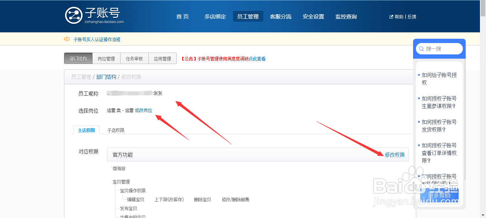Click 员工管理 in the breadcrumb
This screenshot has height=218, width=486.
click(x=81, y=77)
